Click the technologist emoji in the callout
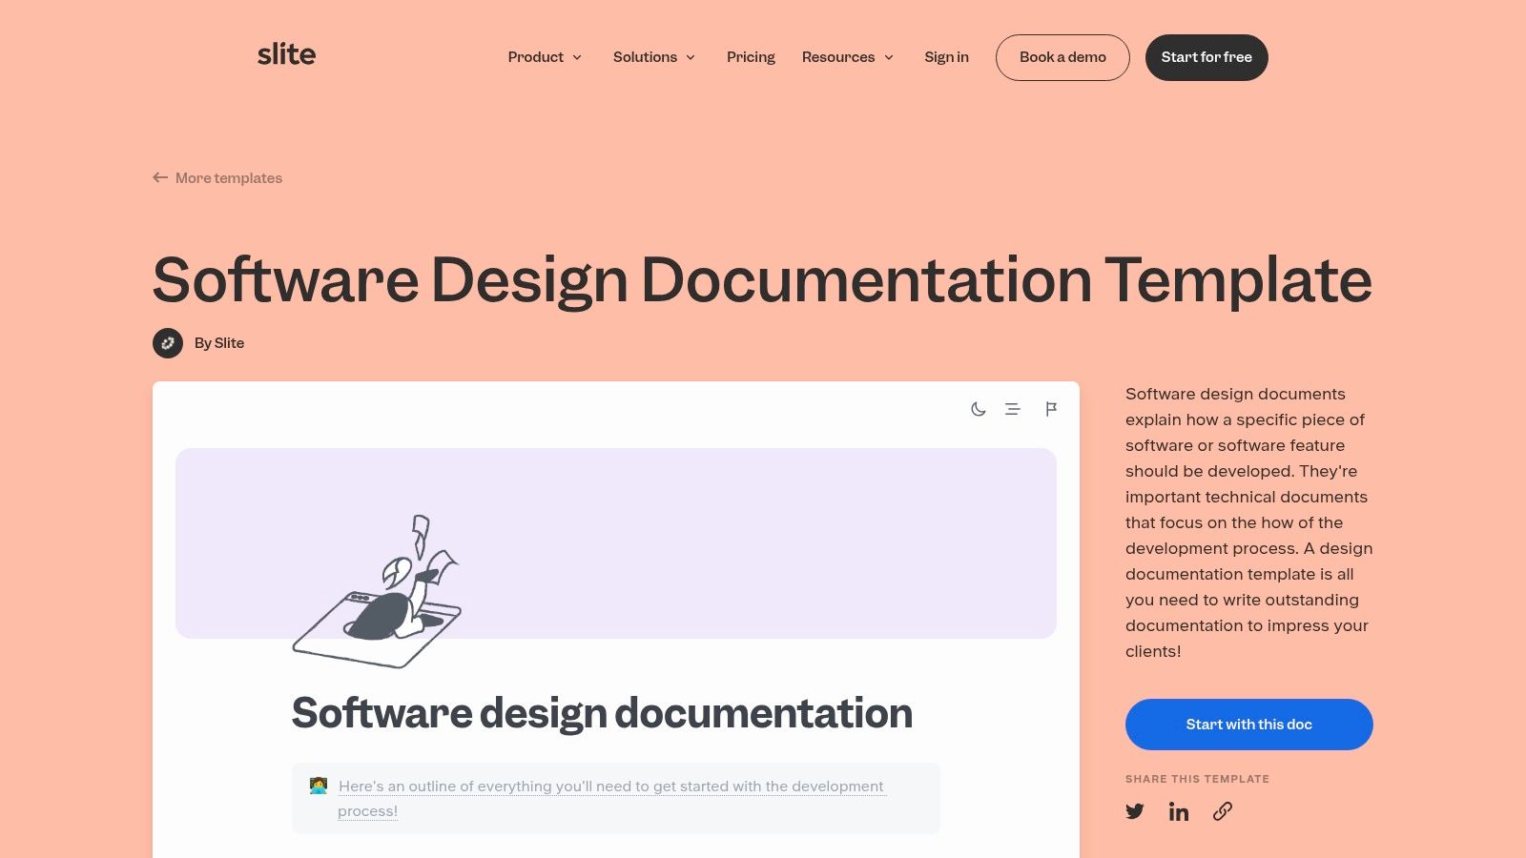1526x858 pixels. (319, 786)
